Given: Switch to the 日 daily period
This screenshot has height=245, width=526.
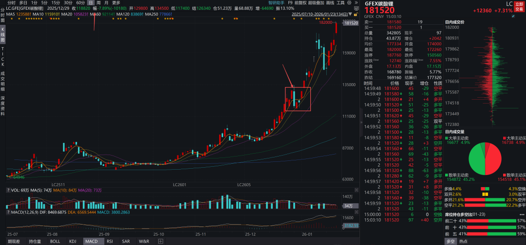Looking at the screenshot, I should 90,3.
